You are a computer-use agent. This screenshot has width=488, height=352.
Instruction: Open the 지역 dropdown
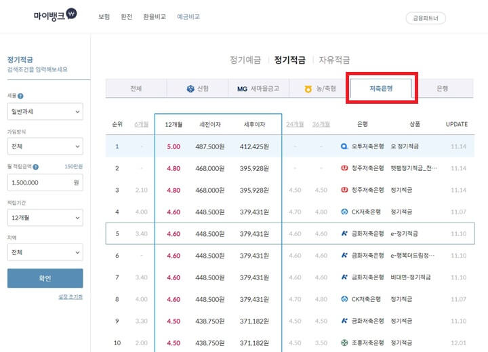point(45,252)
